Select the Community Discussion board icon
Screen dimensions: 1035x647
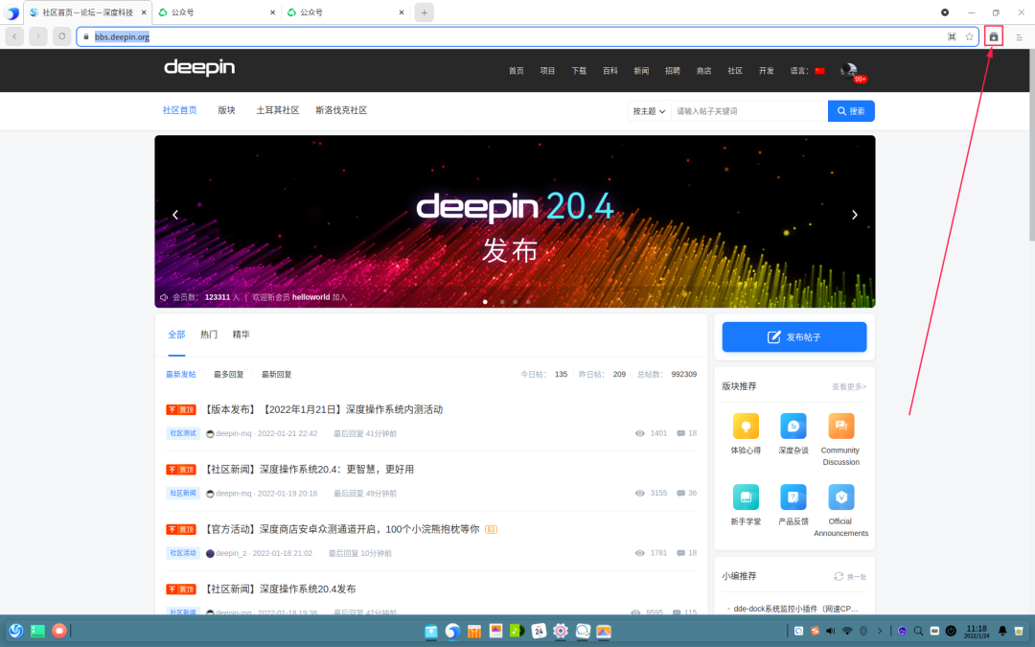840,427
